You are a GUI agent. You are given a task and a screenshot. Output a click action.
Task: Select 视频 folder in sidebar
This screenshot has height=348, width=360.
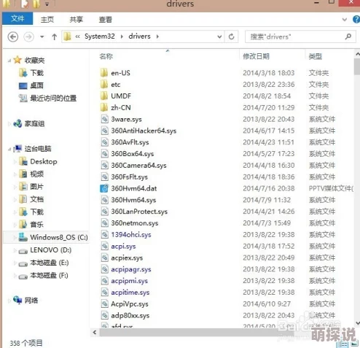[x=37, y=174]
